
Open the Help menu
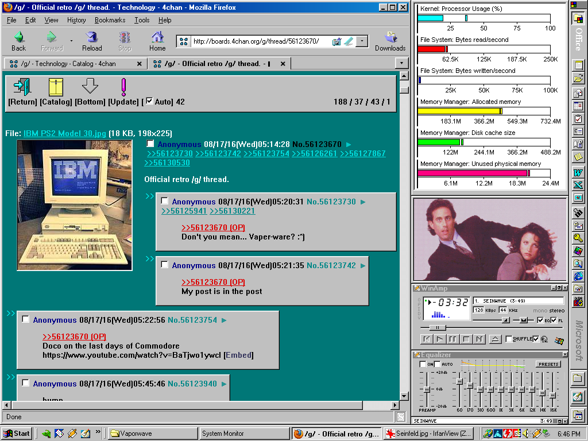[165, 20]
